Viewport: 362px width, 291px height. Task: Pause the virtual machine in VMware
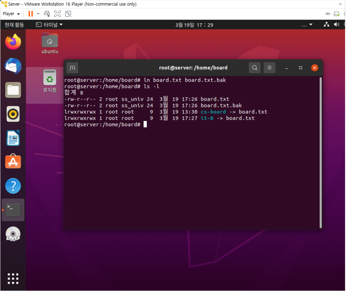click(30, 14)
